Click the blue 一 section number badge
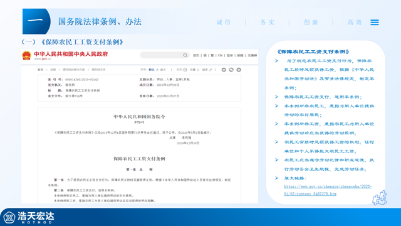401x226 pixels. [x=36, y=21]
